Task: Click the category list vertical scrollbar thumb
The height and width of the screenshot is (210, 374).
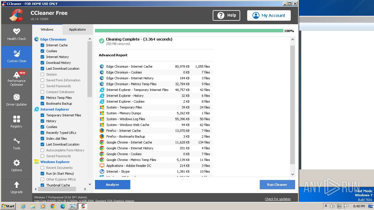Action: [90, 69]
